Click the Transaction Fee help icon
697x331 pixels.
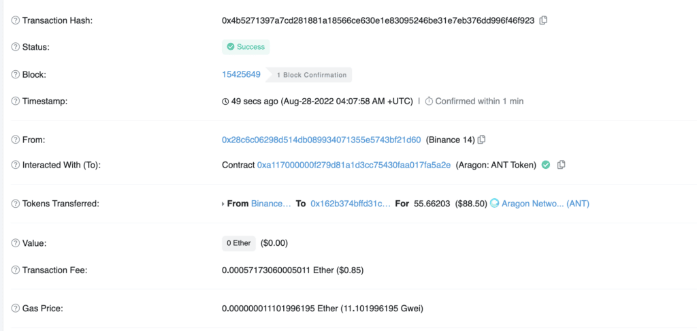click(x=16, y=270)
